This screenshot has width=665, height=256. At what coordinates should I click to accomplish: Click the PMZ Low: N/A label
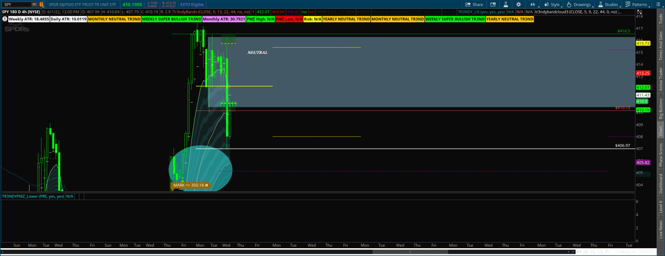[x=289, y=19]
